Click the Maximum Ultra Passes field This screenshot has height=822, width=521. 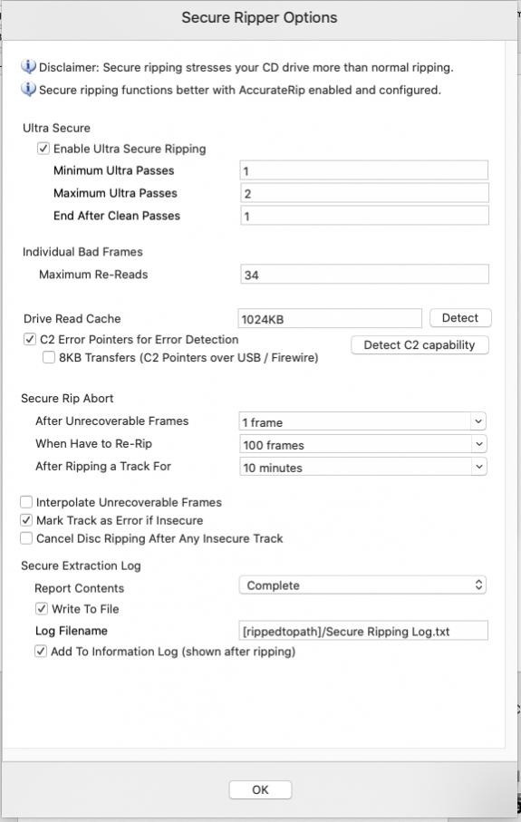click(364, 193)
